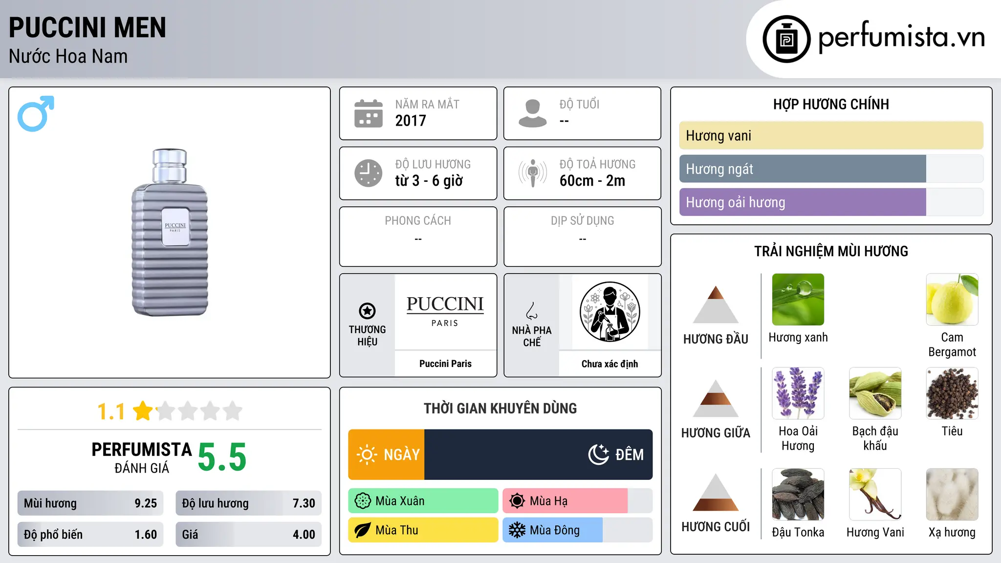Click the perfumer illustration above Chưa xác định
Viewport: 1001px width, 563px height.
point(609,312)
